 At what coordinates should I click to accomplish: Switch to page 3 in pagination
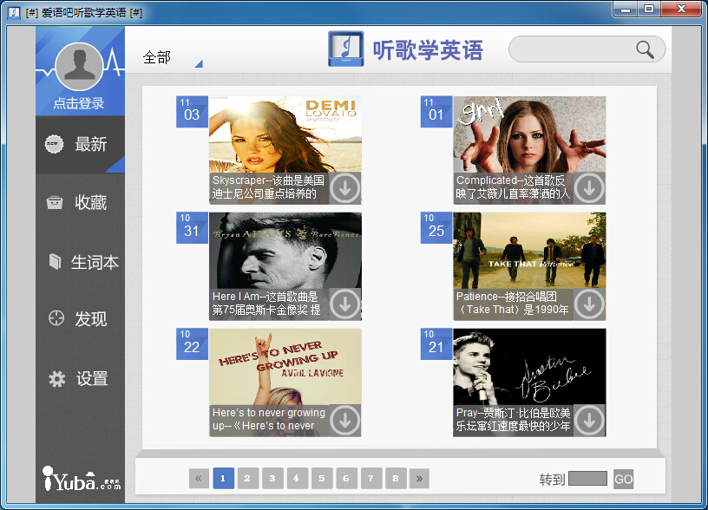272,478
